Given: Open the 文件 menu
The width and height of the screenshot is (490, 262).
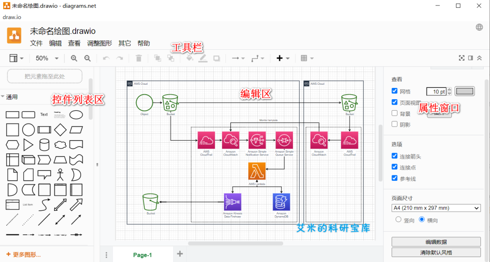Looking at the screenshot, I should pos(36,44).
